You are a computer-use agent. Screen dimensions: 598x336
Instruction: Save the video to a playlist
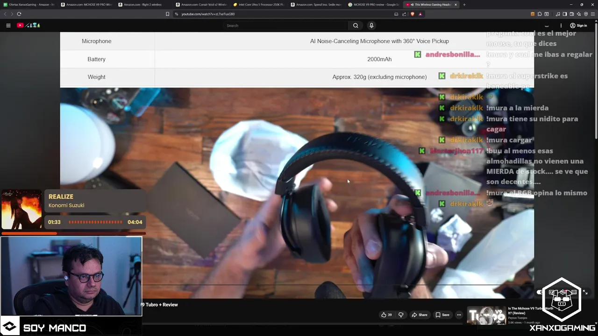(x=442, y=315)
